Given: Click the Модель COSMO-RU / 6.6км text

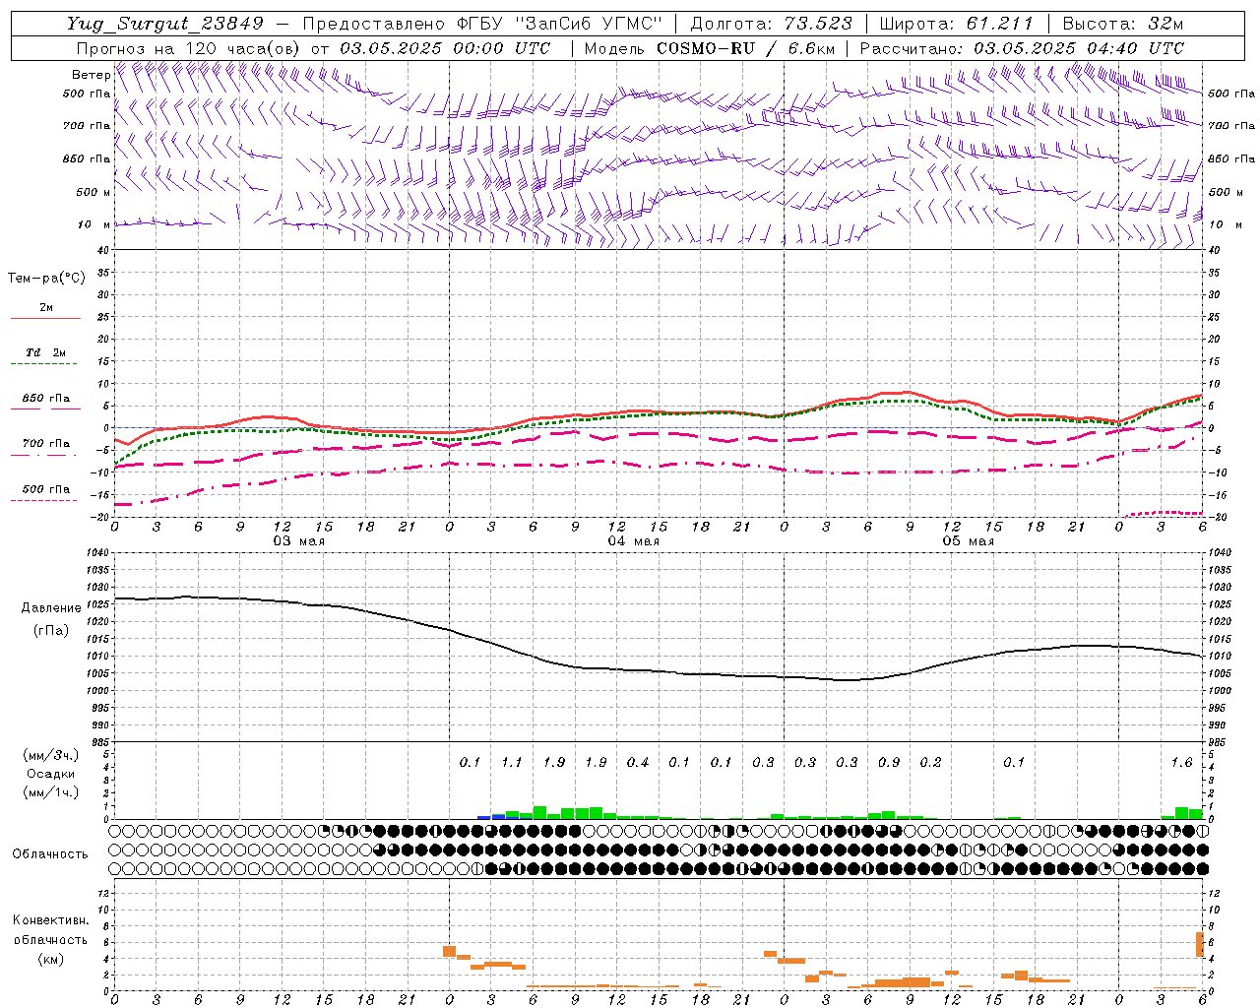Looking at the screenshot, I should [x=710, y=48].
